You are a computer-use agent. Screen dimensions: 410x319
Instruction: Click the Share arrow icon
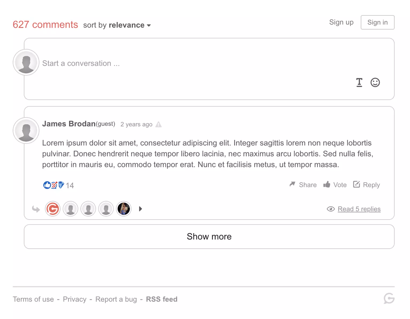[x=293, y=184]
